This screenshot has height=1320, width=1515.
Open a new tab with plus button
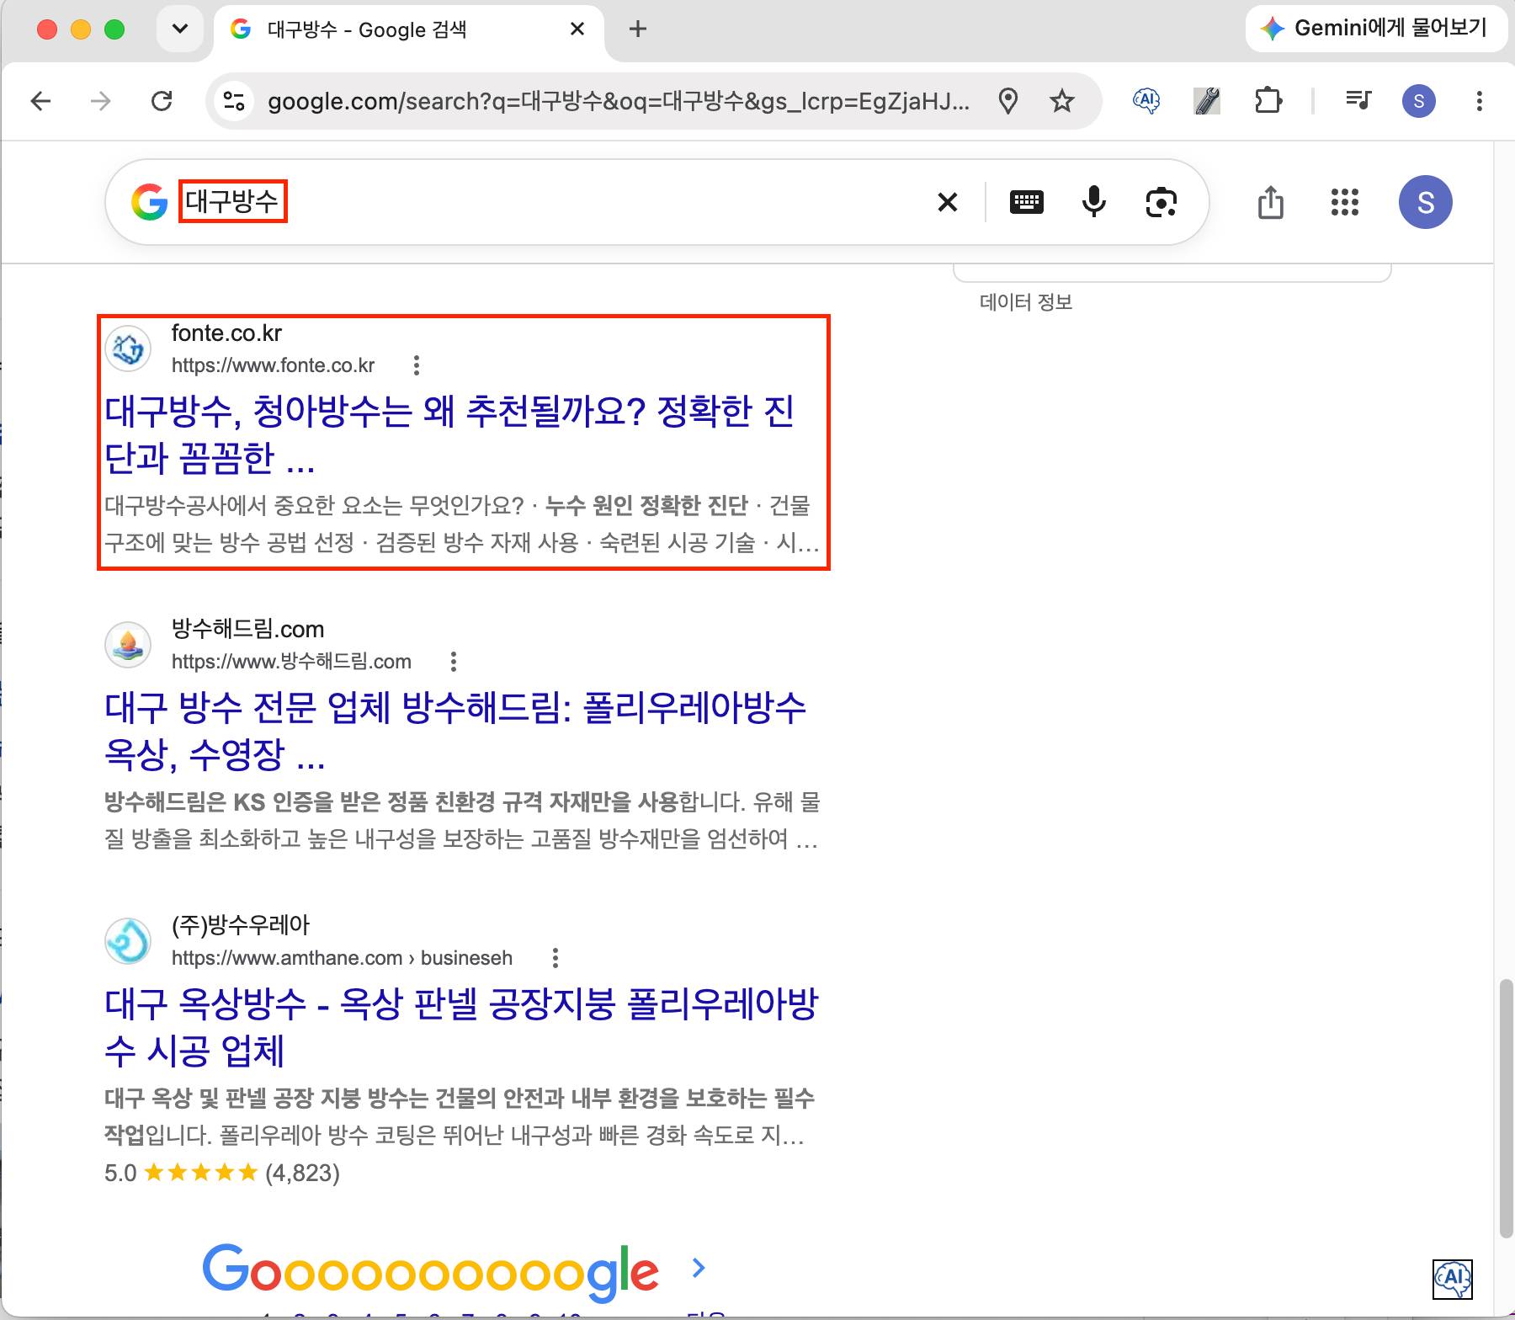[x=638, y=29]
